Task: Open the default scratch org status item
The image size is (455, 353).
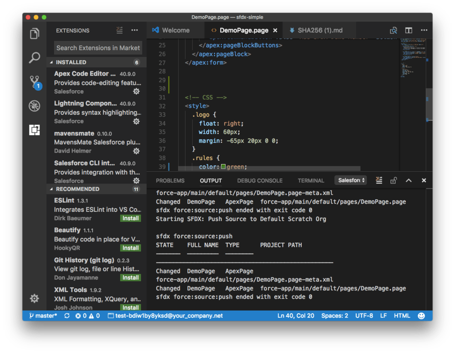Action: (x=165, y=316)
